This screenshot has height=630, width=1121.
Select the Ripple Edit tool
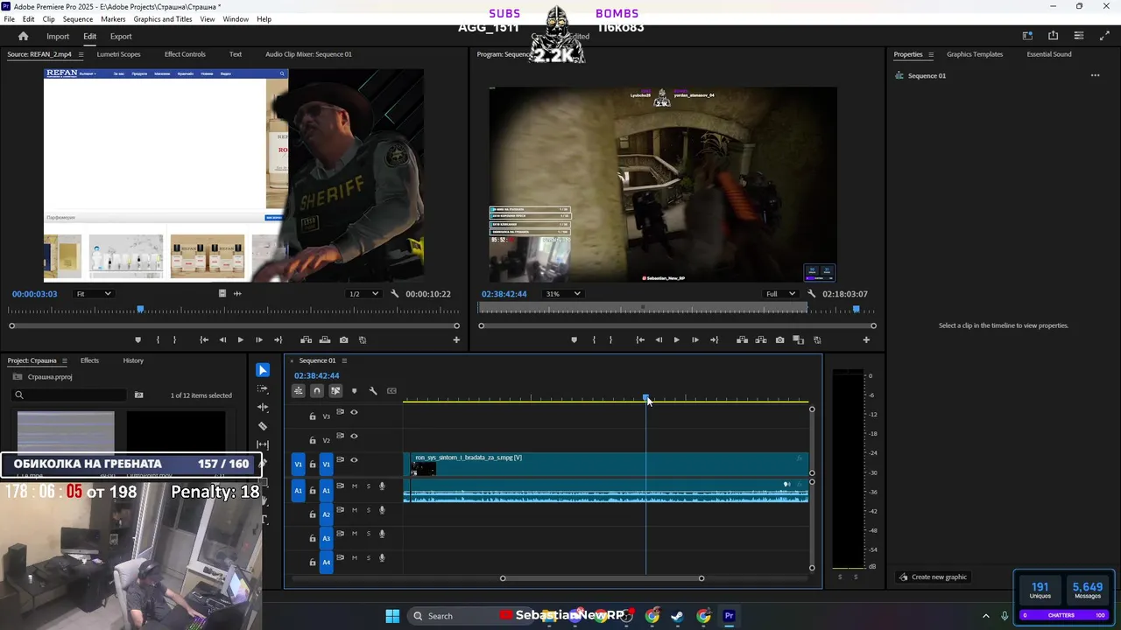(263, 408)
